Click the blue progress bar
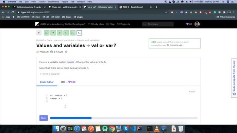This screenshot has height=133, width=237. [x=71, y=118]
